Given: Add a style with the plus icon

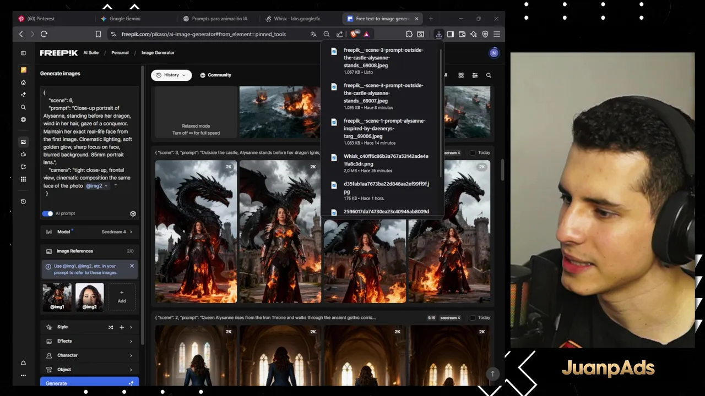Looking at the screenshot, I should coord(122,327).
